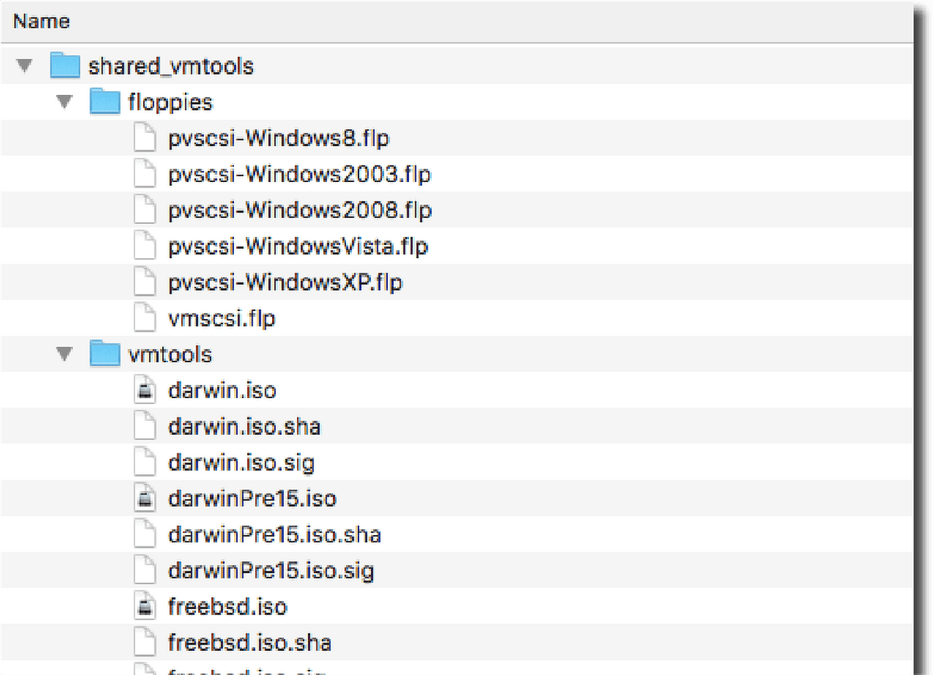Select the pvscsi-WindowsVista.flp file name
Screen dimensions: 933x675
click(x=298, y=247)
